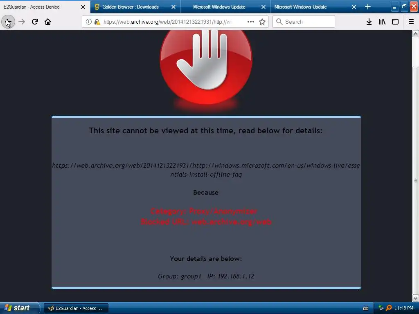Click the 'Category: Proxy/Anonymizer' red text
419x314 pixels.
(204, 211)
